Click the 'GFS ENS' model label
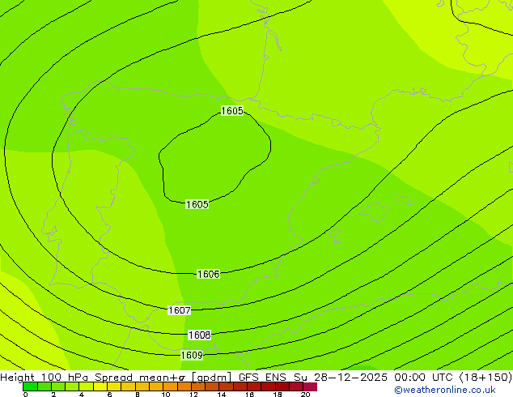The height and width of the screenshot is (397, 513). pos(262,377)
